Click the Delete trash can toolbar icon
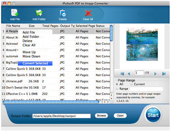Image resolution: width=171 pixels, height=132 pixels. pos(63,13)
